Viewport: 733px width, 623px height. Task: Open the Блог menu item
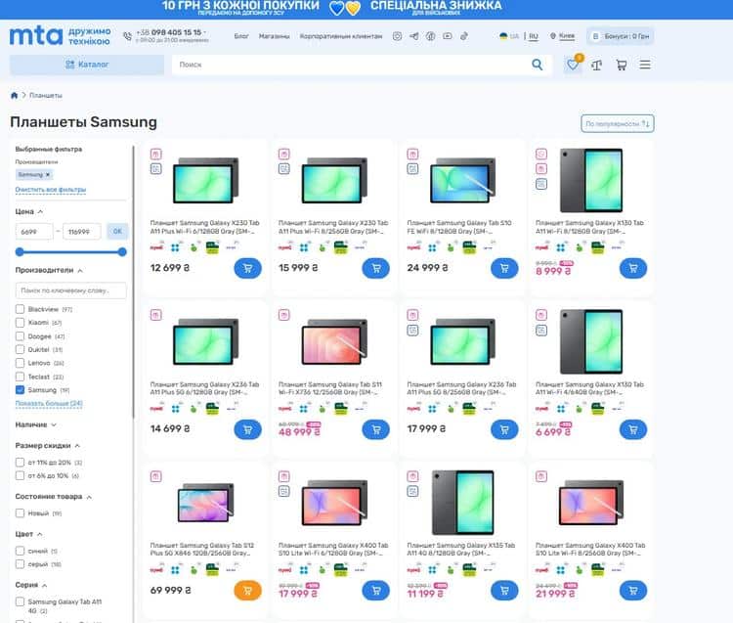click(x=241, y=36)
